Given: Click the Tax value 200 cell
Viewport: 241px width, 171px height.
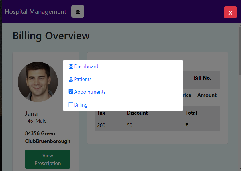Looking at the screenshot, I should [x=101, y=125].
